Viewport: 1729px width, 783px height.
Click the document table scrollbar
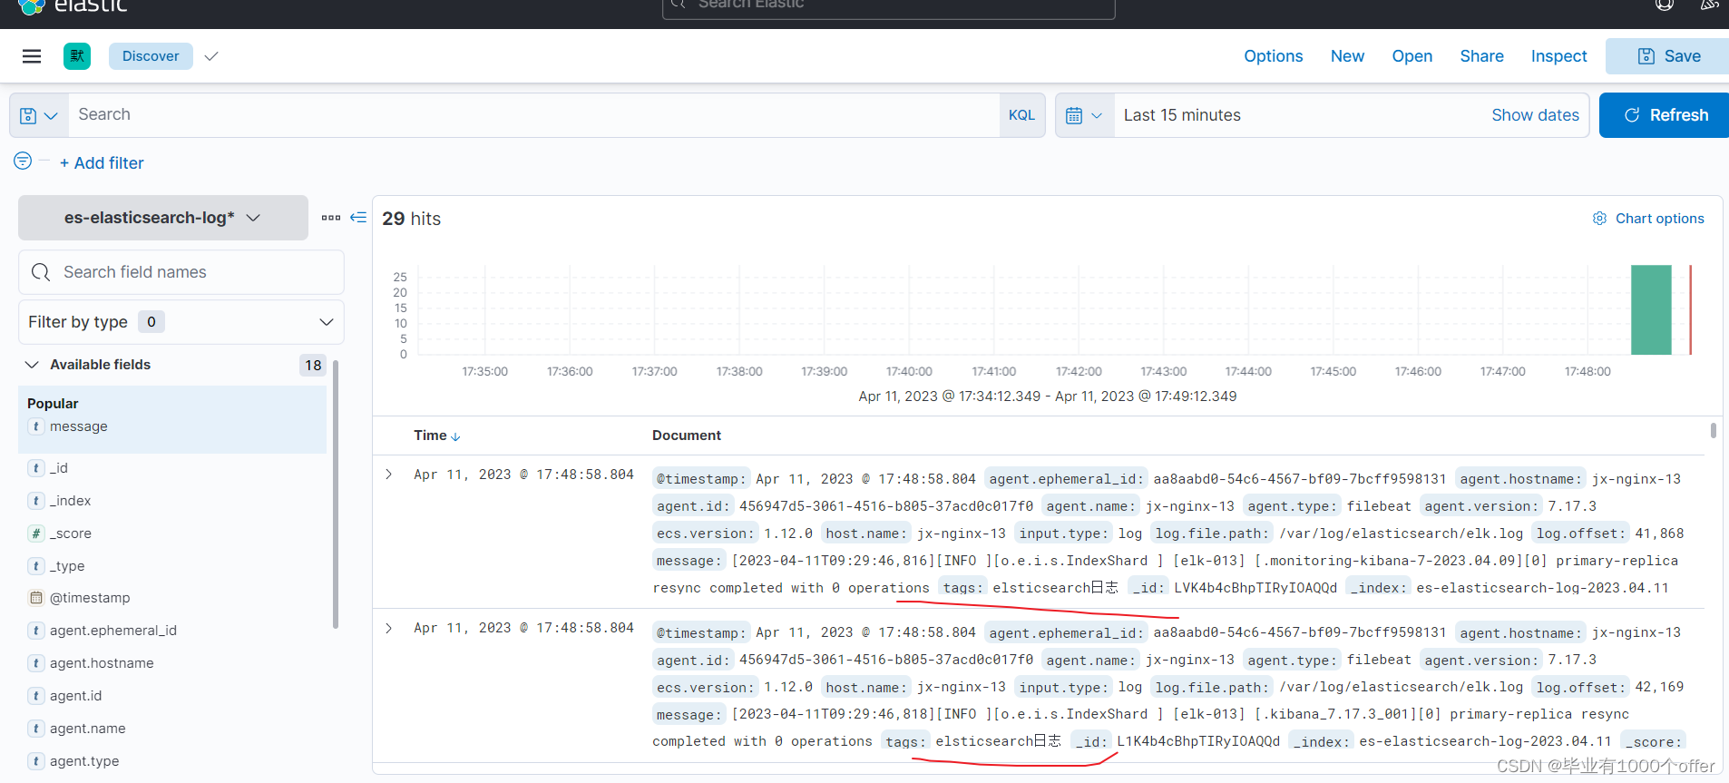pos(1713,430)
